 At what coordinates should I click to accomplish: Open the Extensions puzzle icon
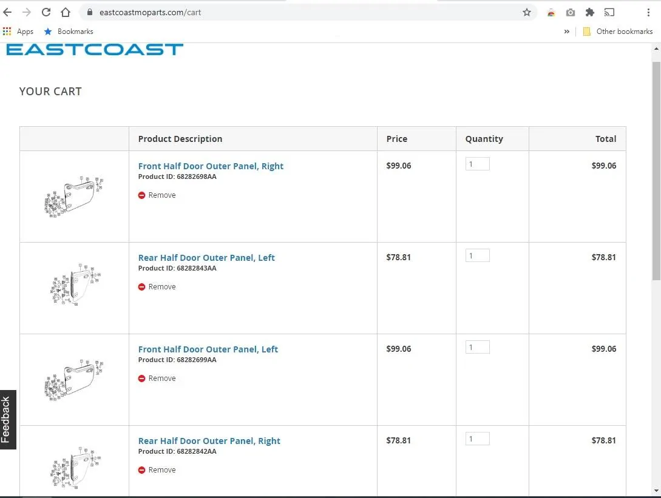[590, 12]
